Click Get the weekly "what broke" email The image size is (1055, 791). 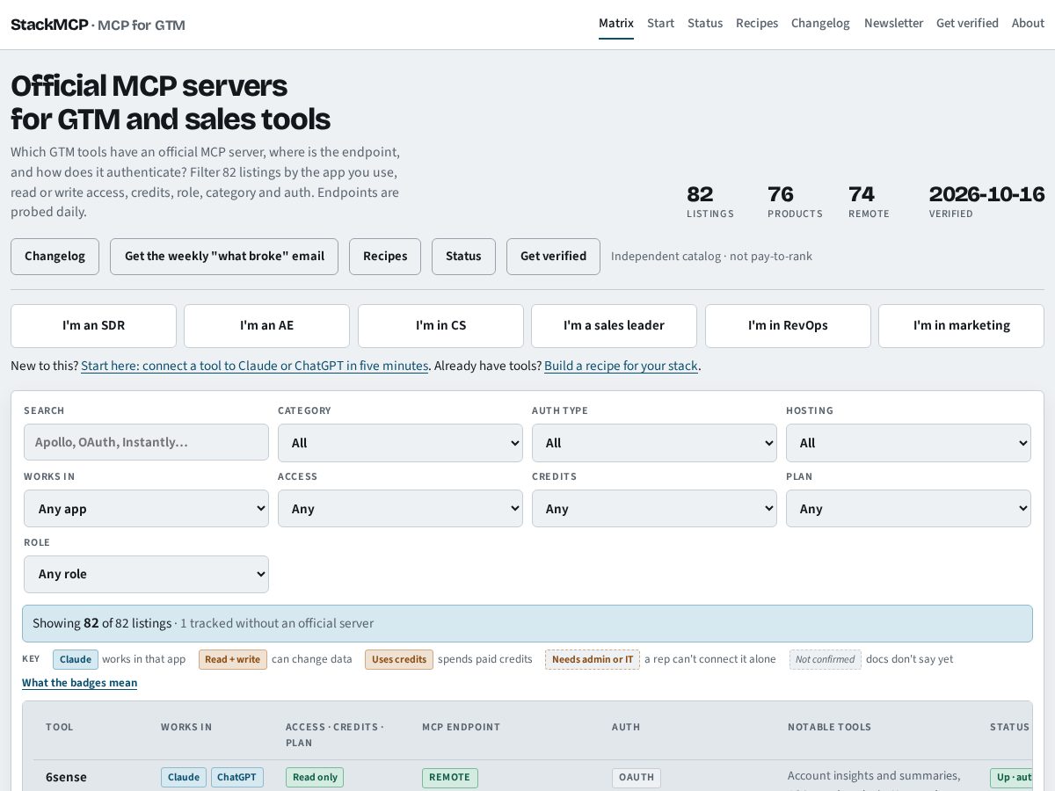tap(224, 257)
